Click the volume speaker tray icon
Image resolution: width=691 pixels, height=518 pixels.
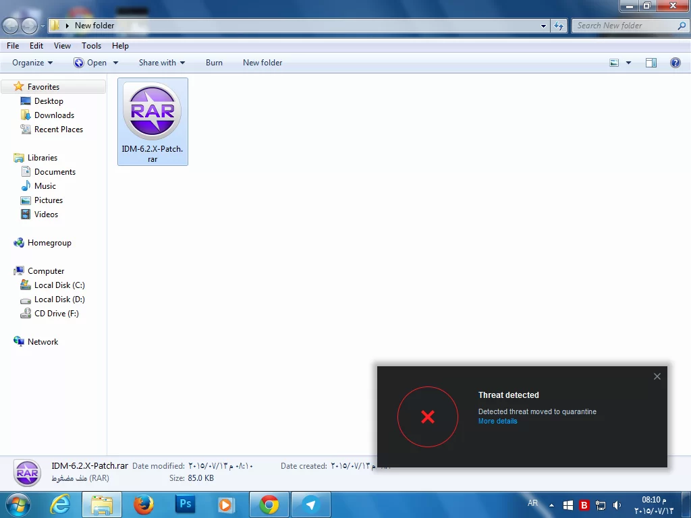click(x=617, y=505)
